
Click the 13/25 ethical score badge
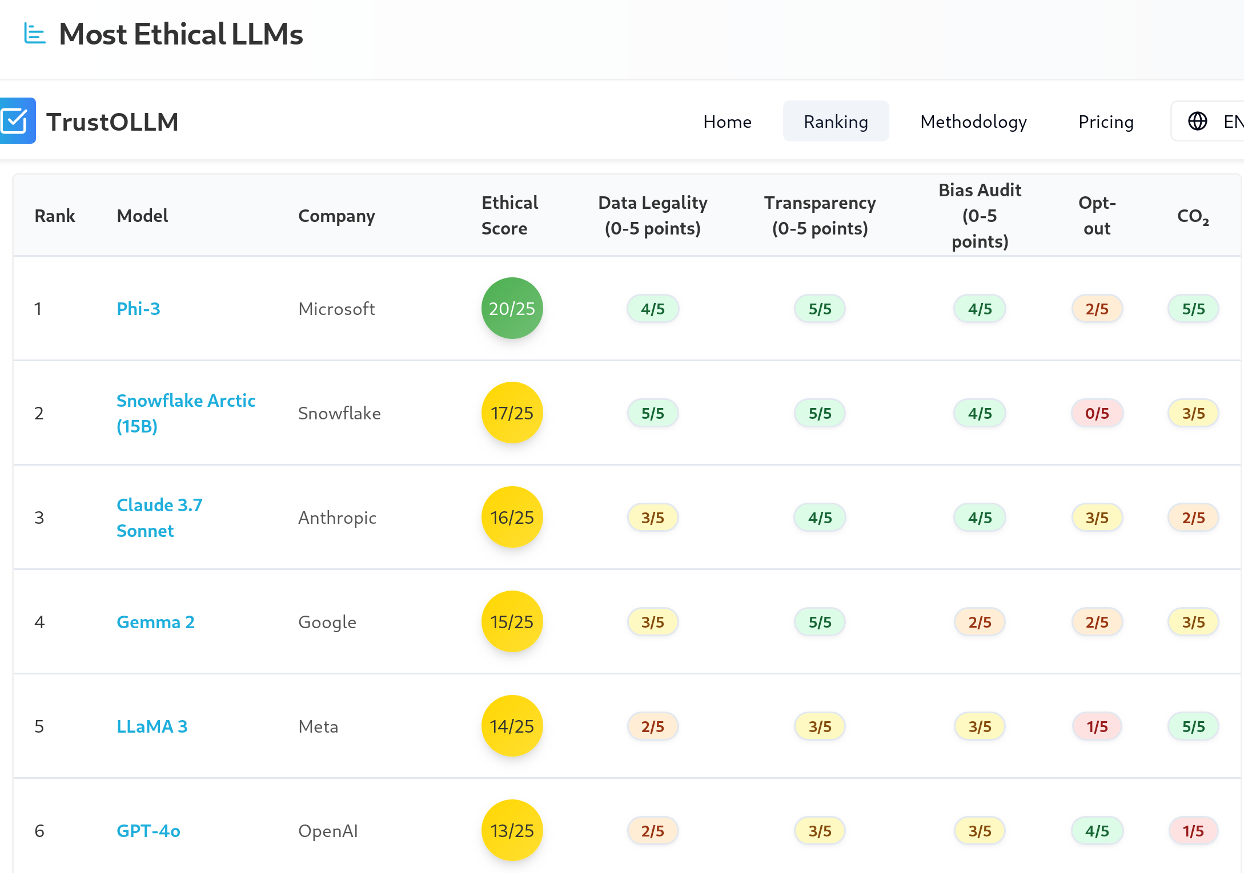(x=512, y=831)
